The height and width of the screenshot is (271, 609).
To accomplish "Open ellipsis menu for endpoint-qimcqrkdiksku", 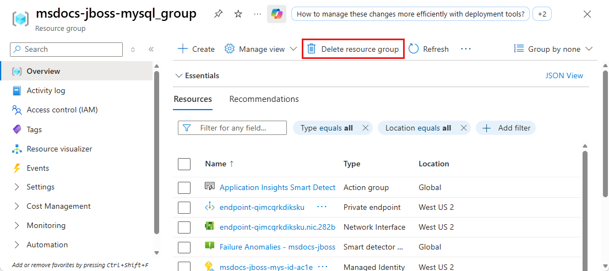I will (x=322, y=207).
